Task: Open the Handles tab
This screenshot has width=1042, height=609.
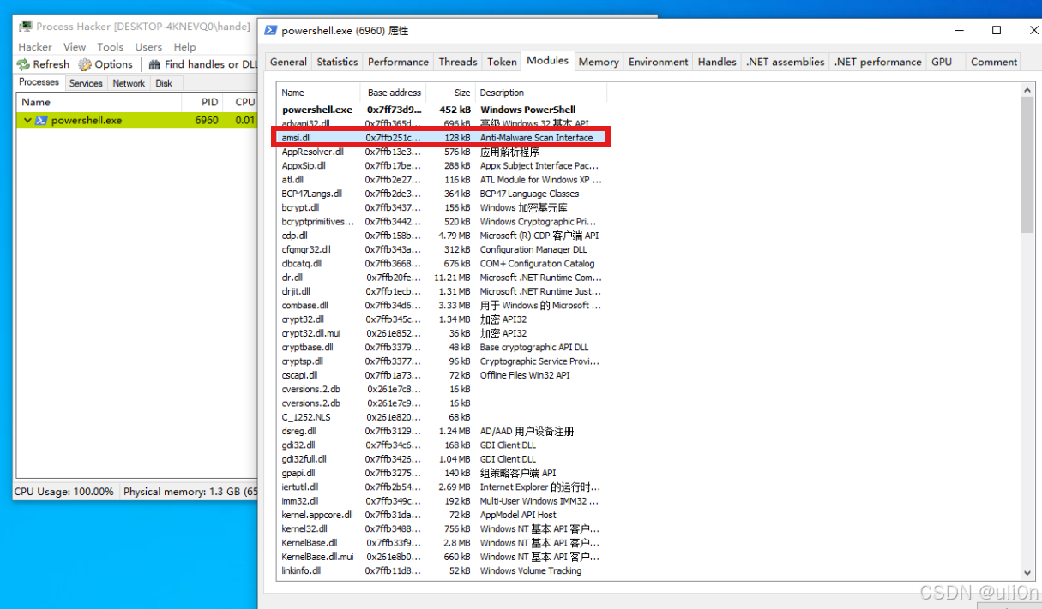Action: click(717, 62)
